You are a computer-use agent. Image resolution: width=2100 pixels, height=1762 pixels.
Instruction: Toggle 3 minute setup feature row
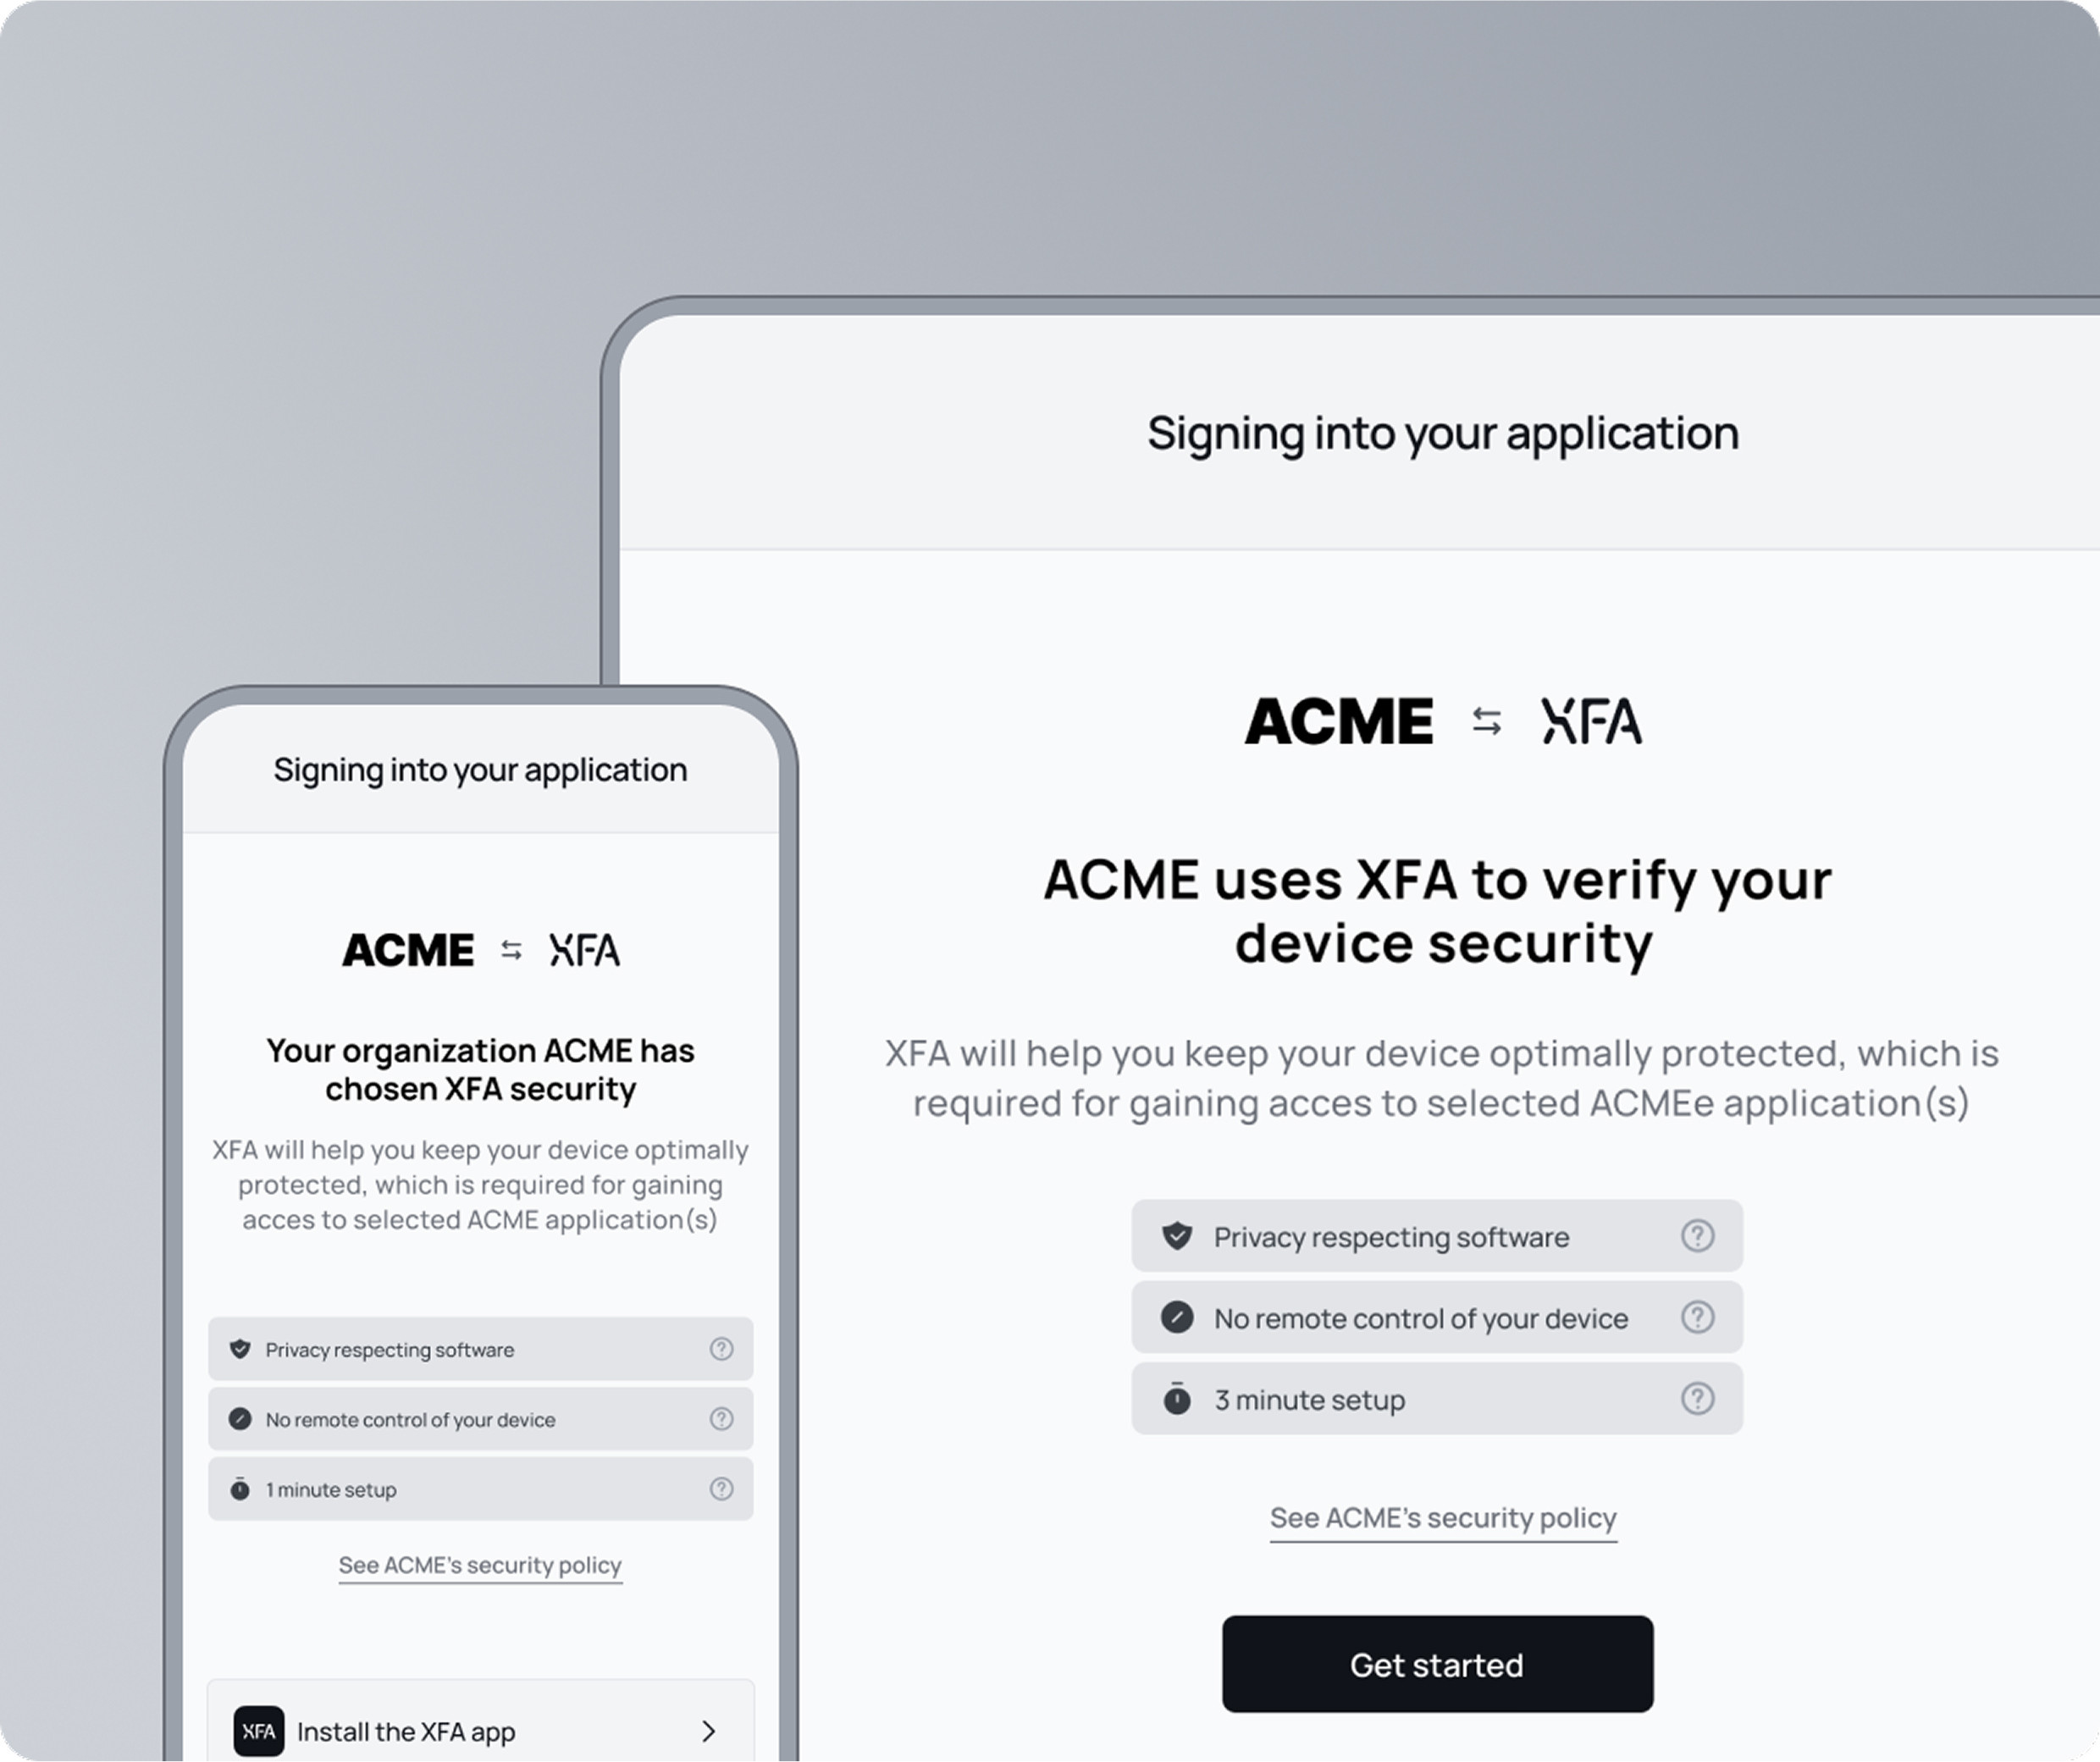1435,1397
